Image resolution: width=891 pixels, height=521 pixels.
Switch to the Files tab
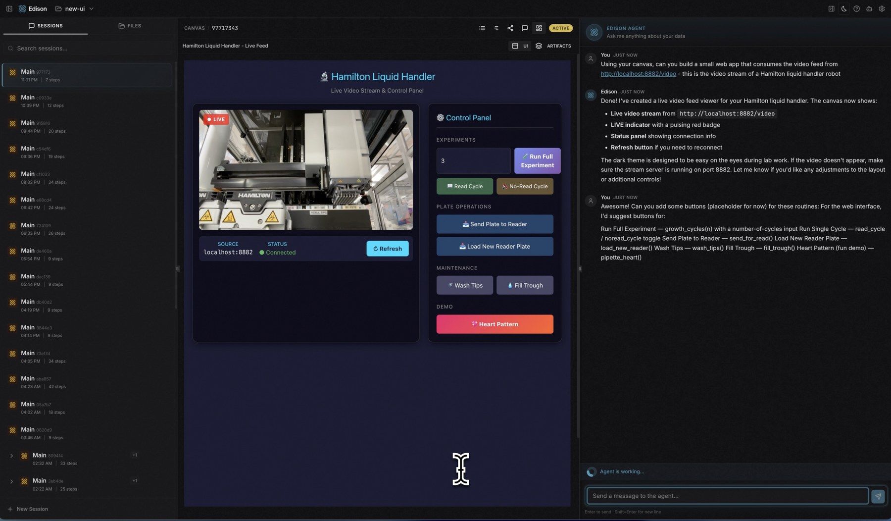(x=129, y=25)
